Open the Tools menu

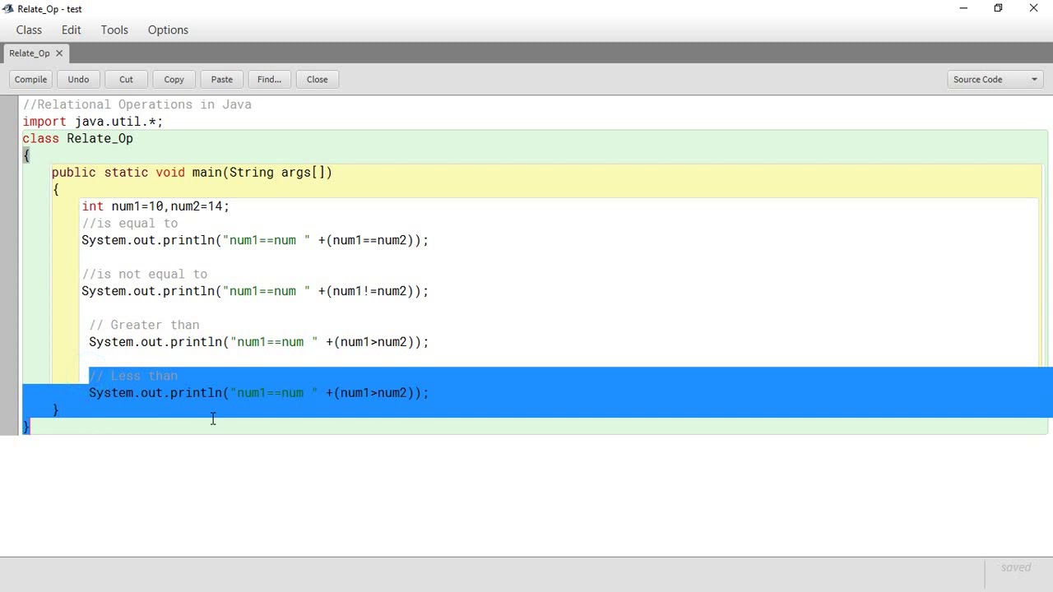click(114, 30)
